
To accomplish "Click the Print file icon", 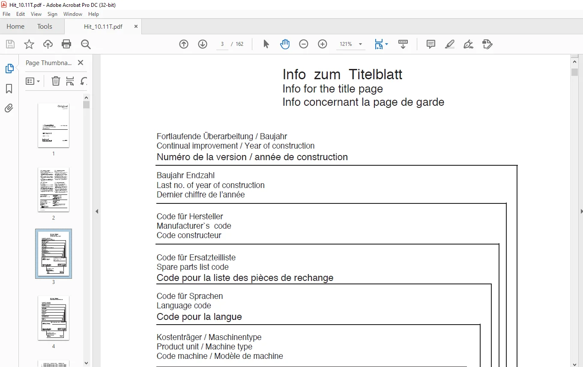I will [x=66, y=44].
